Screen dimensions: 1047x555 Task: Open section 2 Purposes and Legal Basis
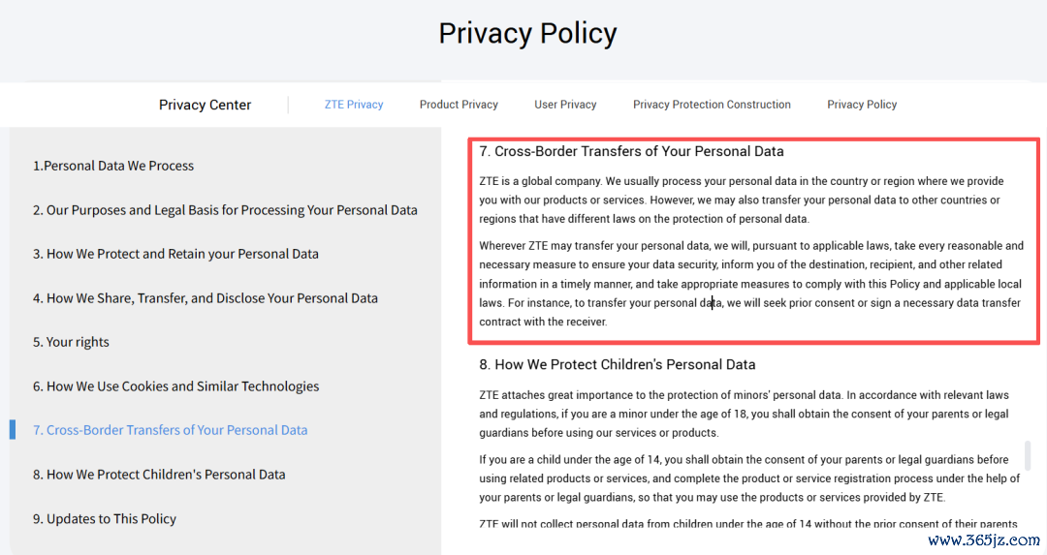pos(225,210)
